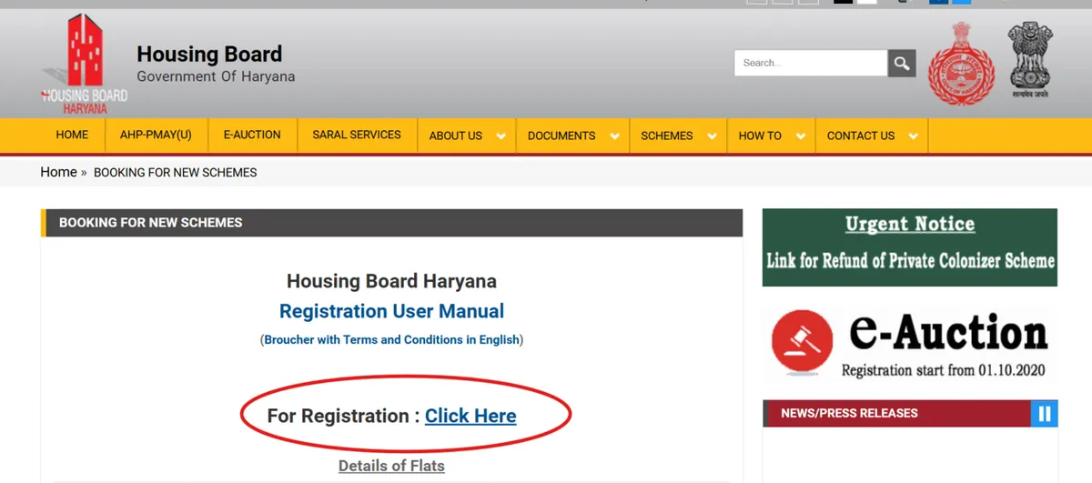
Task: Click the red Haryana government emblem
Action: click(x=962, y=63)
